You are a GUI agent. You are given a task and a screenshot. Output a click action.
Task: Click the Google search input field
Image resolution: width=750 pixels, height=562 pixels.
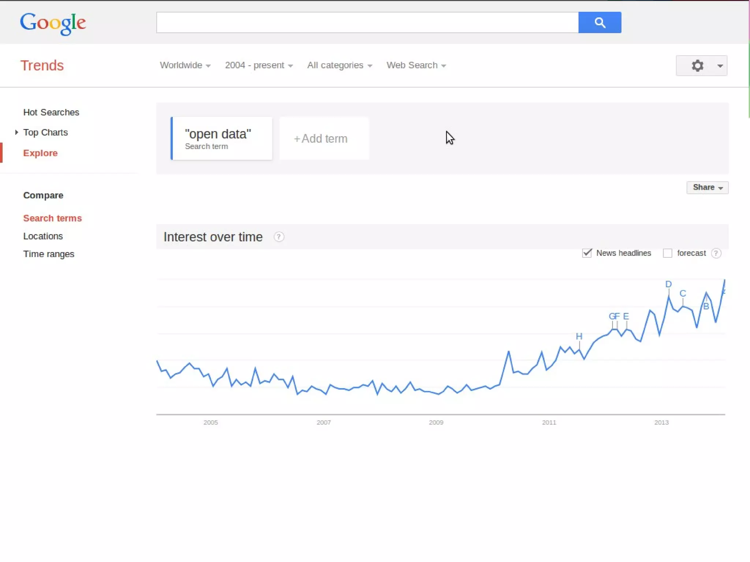(x=367, y=22)
